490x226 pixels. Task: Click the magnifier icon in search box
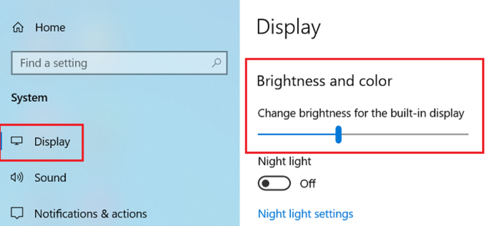pos(216,63)
